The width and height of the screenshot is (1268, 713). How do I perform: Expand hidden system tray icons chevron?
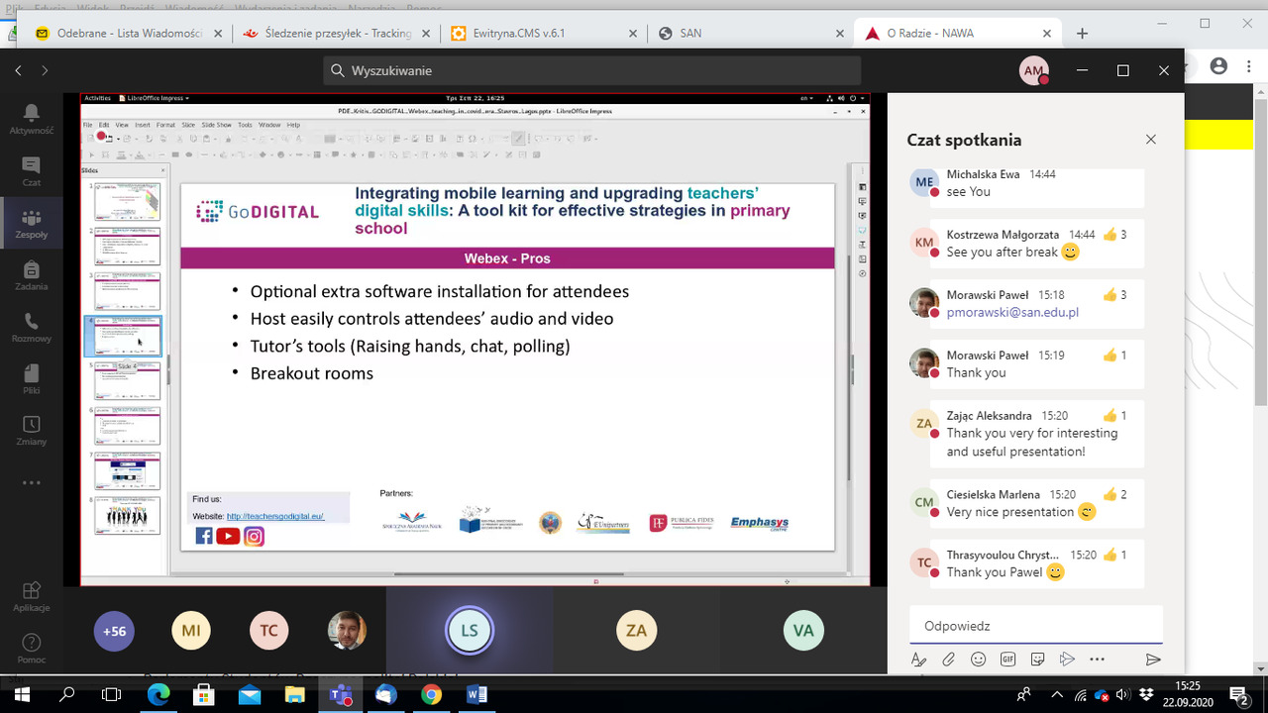1057,695
